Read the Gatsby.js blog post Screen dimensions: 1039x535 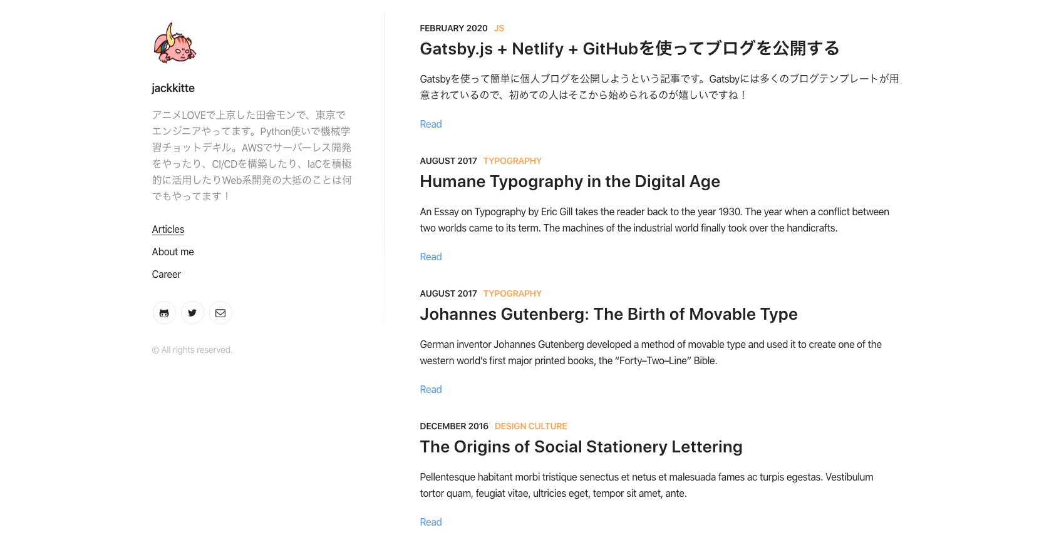(x=431, y=125)
